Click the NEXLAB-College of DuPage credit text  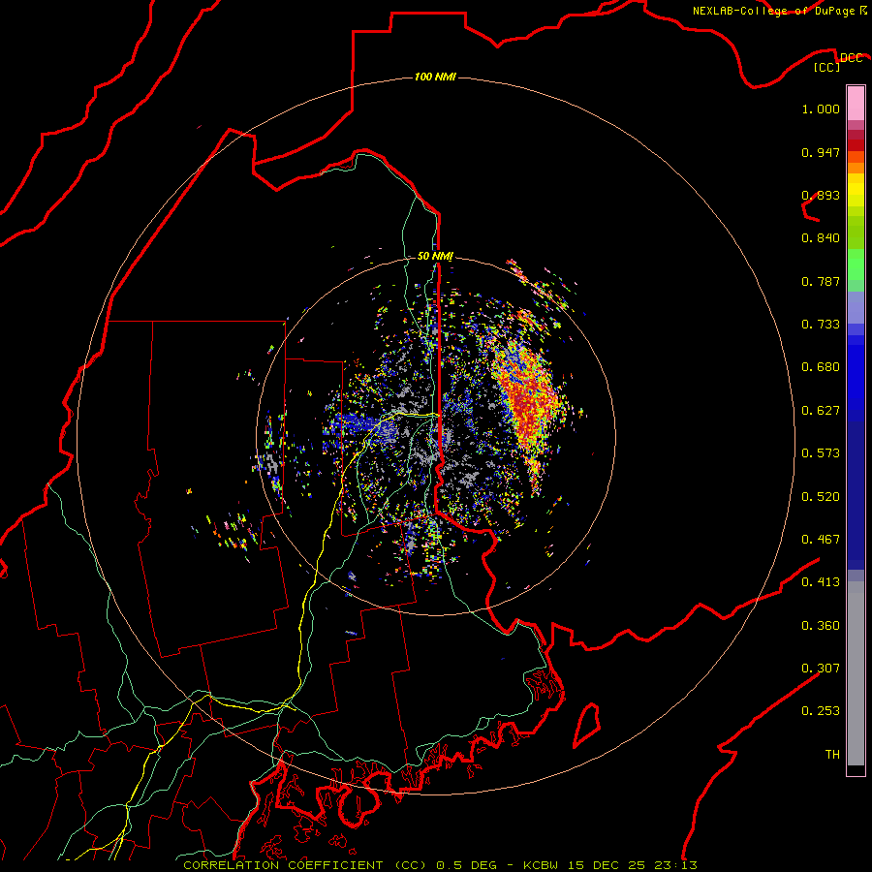click(x=780, y=11)
